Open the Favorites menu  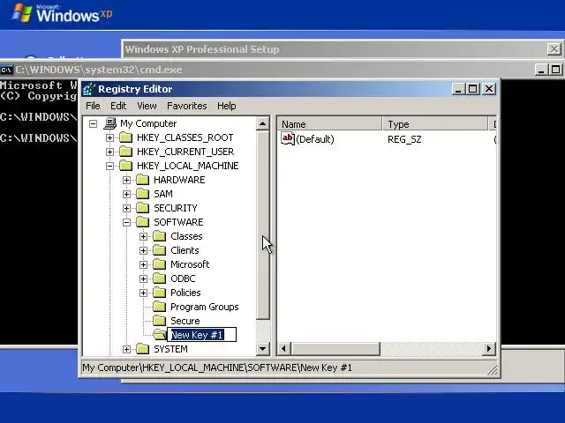click(186, 106)
